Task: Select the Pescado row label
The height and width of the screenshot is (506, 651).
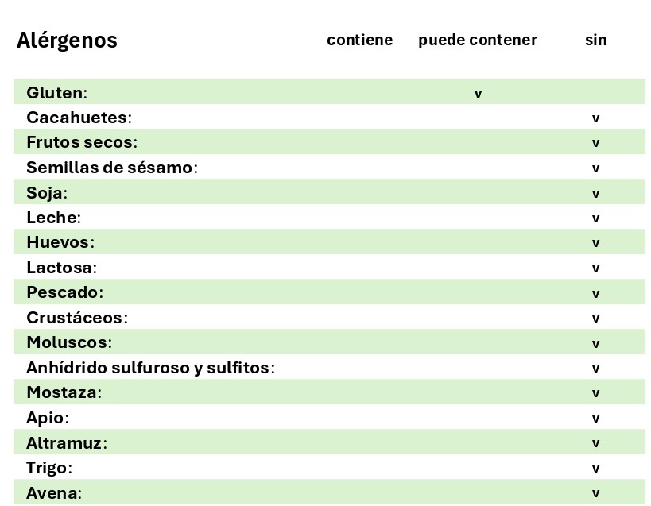Action: [x=64, y=292]
